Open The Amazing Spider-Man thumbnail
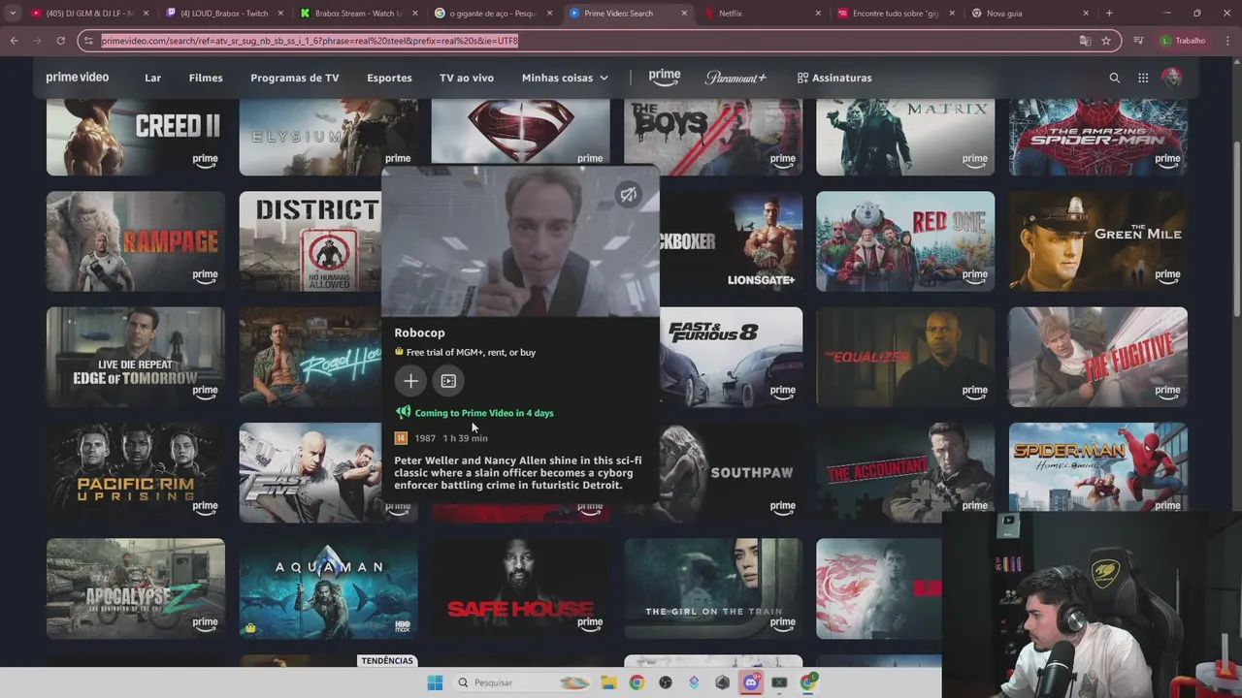The height and width of the screenshot is (698, 1242). [x=1097, y=137]
